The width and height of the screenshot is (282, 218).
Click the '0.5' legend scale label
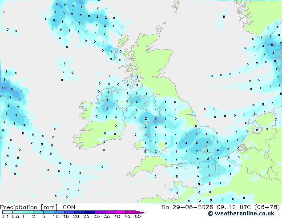pos(16,216)
